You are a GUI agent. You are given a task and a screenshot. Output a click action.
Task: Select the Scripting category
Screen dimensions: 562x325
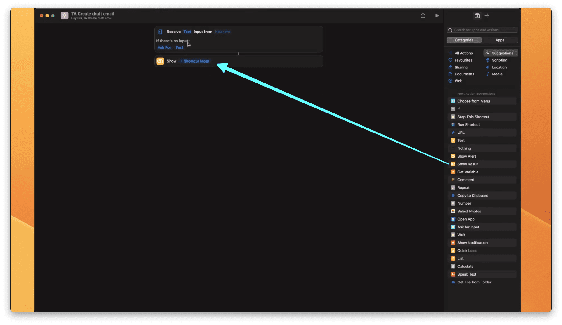coord(499,60)
